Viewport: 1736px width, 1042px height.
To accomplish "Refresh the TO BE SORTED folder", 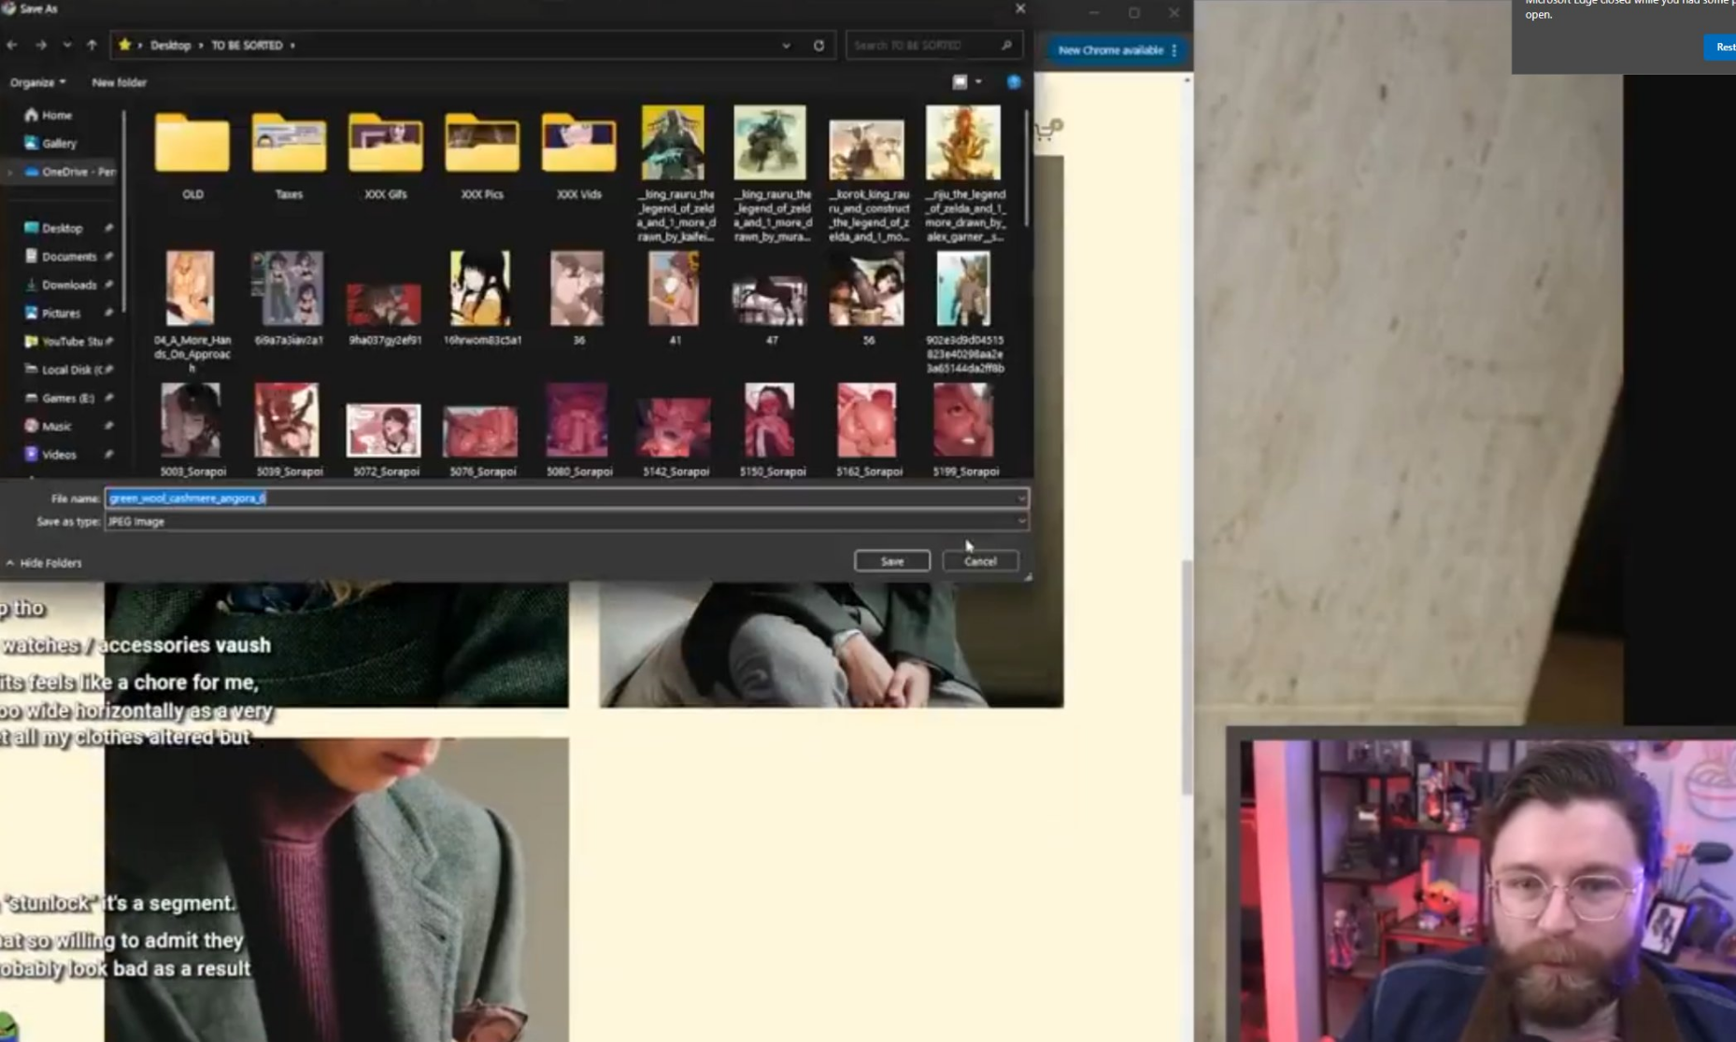I will [818, 45].
